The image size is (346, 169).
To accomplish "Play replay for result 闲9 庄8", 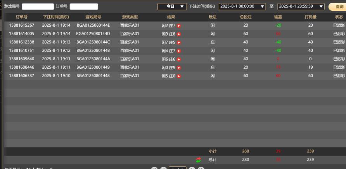I will 179,34.
